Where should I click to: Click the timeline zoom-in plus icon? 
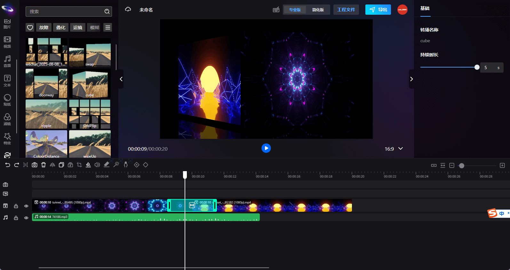point(502,165)
